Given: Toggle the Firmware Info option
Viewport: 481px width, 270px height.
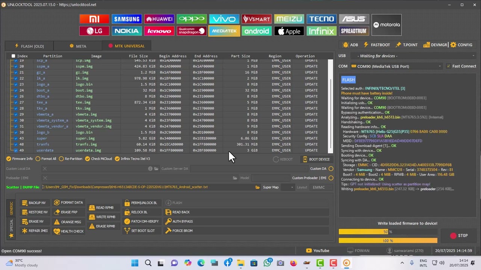Looking at the screenshot, I should [x=20, y=159].
